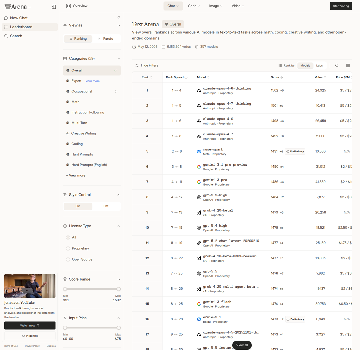Screen dimensions: 360x350
Task: Select the Coding category
Action: pyautogui.click(x=92, y=144)
